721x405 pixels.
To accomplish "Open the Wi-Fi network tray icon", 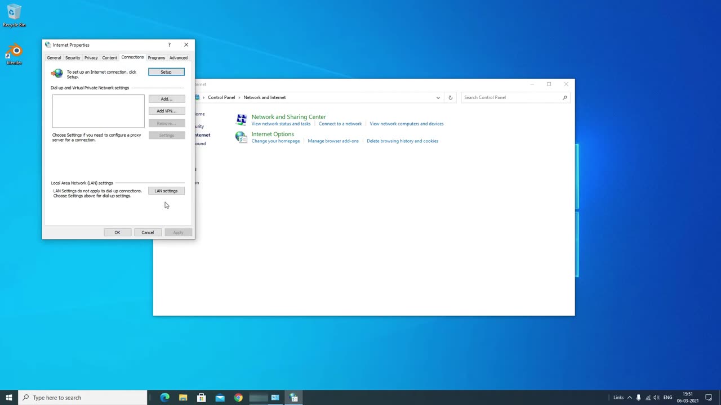I will click(648, 398).
